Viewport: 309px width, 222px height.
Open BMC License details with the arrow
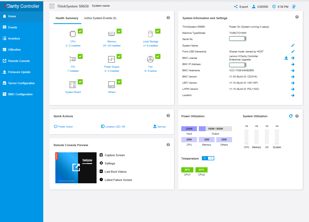(293, 58)
